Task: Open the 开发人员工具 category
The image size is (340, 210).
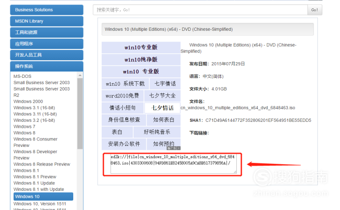Action: (x=47, y=55)
